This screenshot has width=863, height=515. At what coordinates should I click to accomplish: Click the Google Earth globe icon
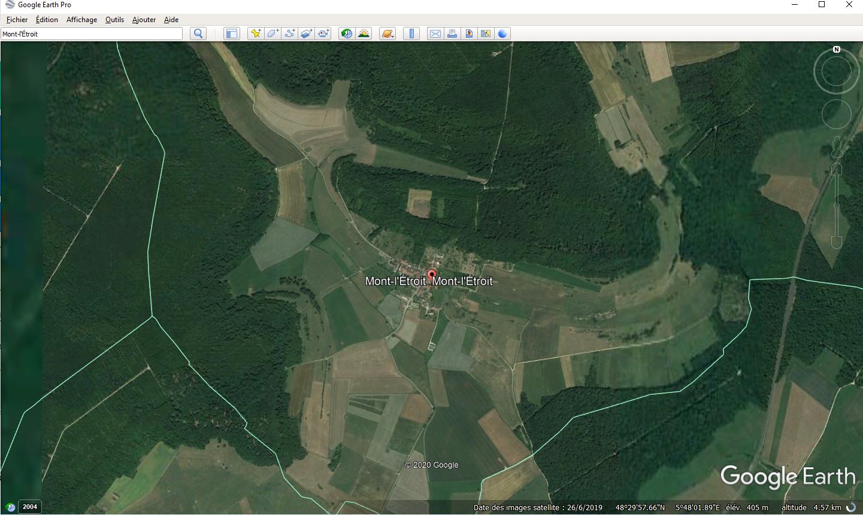tap(502, 33)
